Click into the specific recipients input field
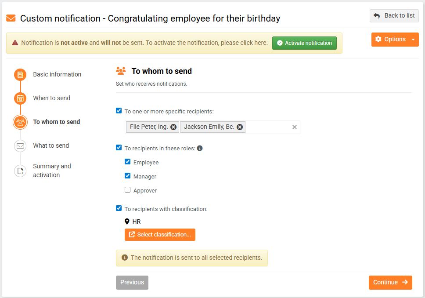 268,127
